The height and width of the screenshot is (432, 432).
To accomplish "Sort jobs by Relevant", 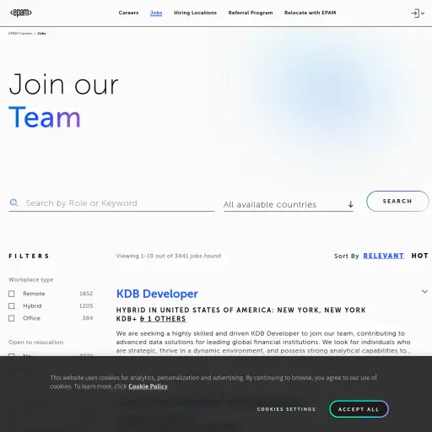I will [x=383, y=256].
